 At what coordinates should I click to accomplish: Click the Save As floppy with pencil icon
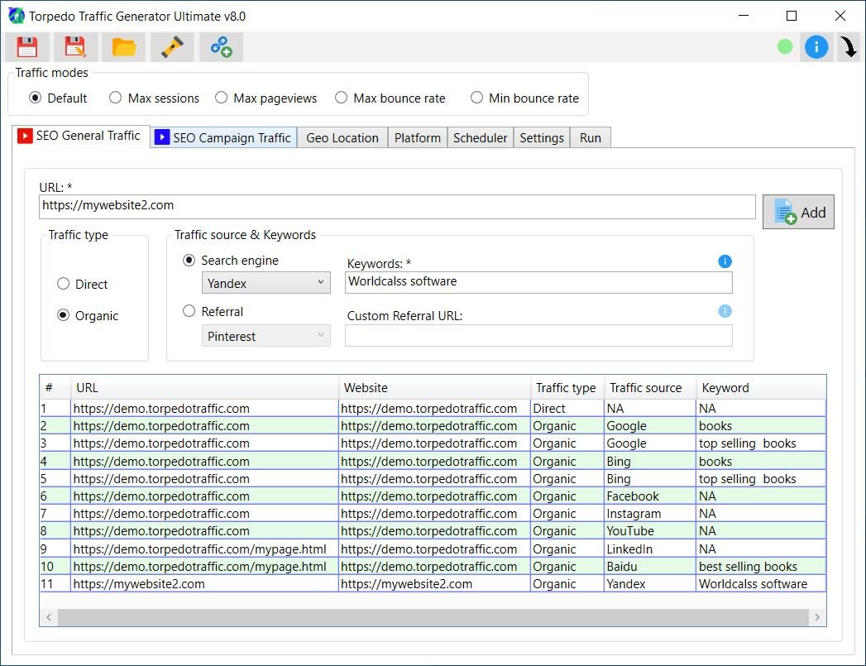click(x=75, y=47)
